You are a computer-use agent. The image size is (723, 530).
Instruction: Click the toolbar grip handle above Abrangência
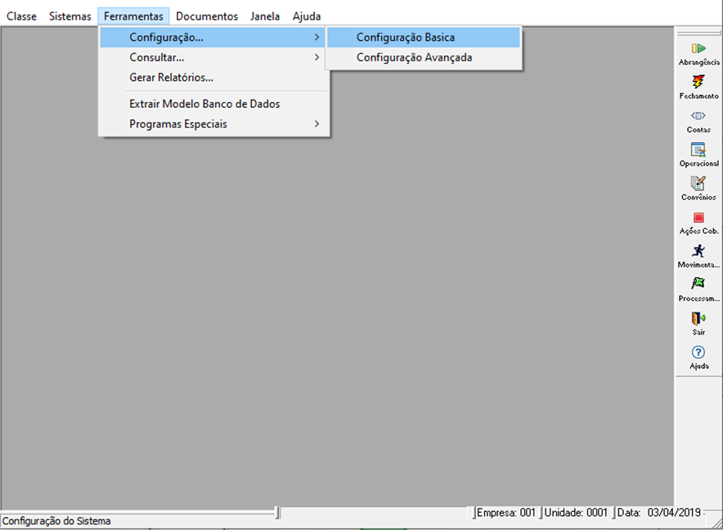pyautogui.click(x=698, y=34)
